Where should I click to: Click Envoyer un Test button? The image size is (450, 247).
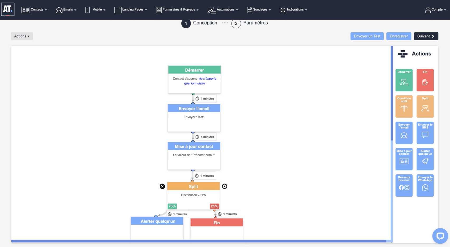point(367,36)
